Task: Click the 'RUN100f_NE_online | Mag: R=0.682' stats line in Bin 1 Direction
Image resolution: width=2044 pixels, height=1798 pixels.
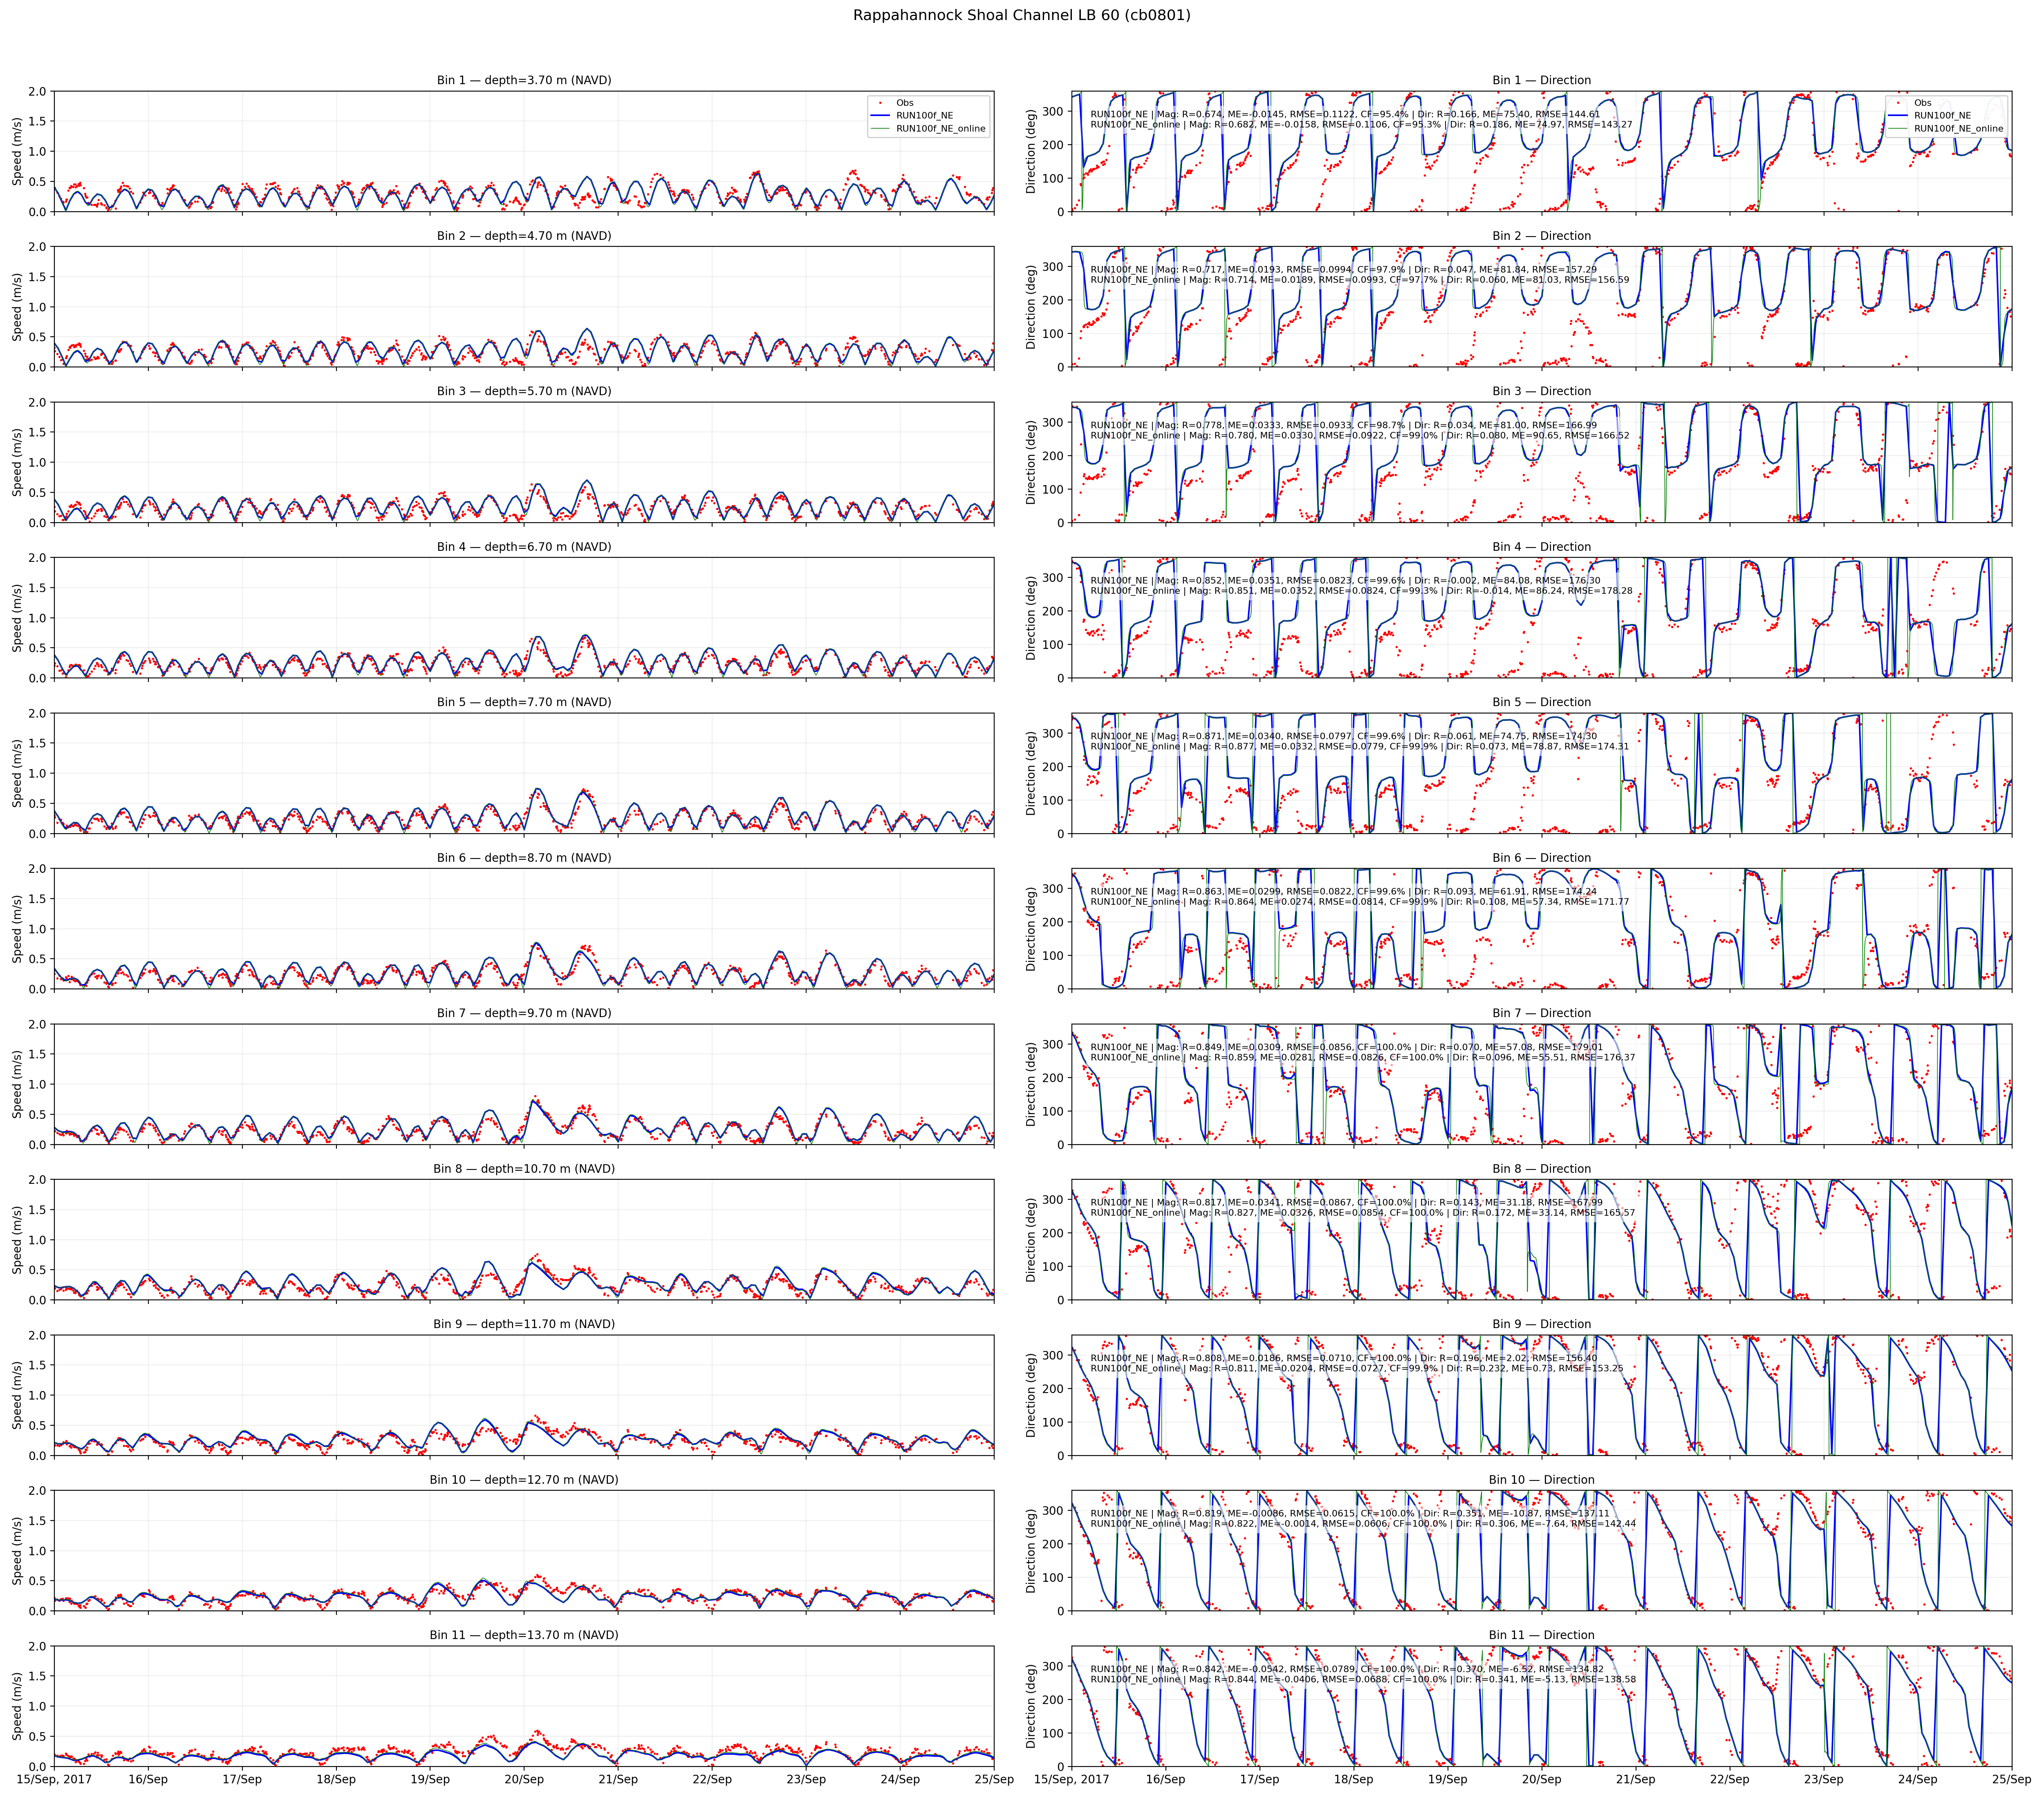Action: tap(1361, 125)
